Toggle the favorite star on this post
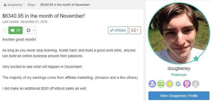 (x=5, y=30)
